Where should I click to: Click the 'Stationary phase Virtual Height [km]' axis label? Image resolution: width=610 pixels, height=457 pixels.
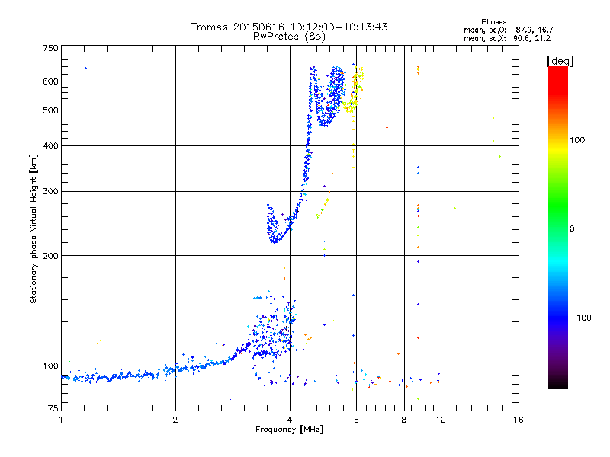(33, 228)
